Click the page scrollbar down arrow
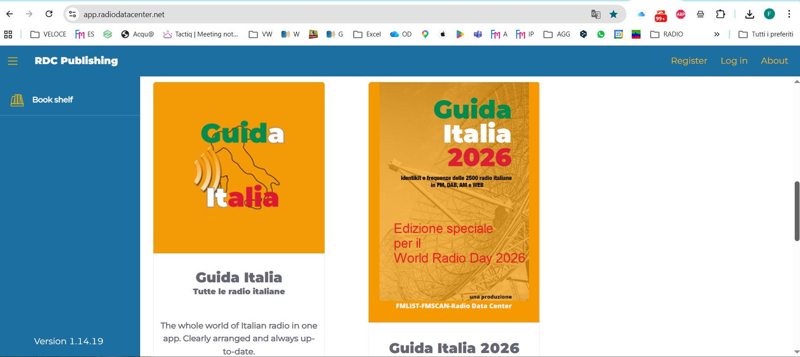Image resolution: width=800 pixels, height=357 pixels. pyautogui.click(x=796, y=352)
